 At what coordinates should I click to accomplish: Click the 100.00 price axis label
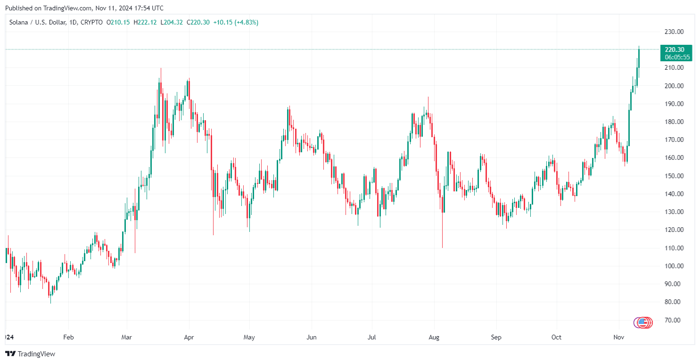coord(674,266)
